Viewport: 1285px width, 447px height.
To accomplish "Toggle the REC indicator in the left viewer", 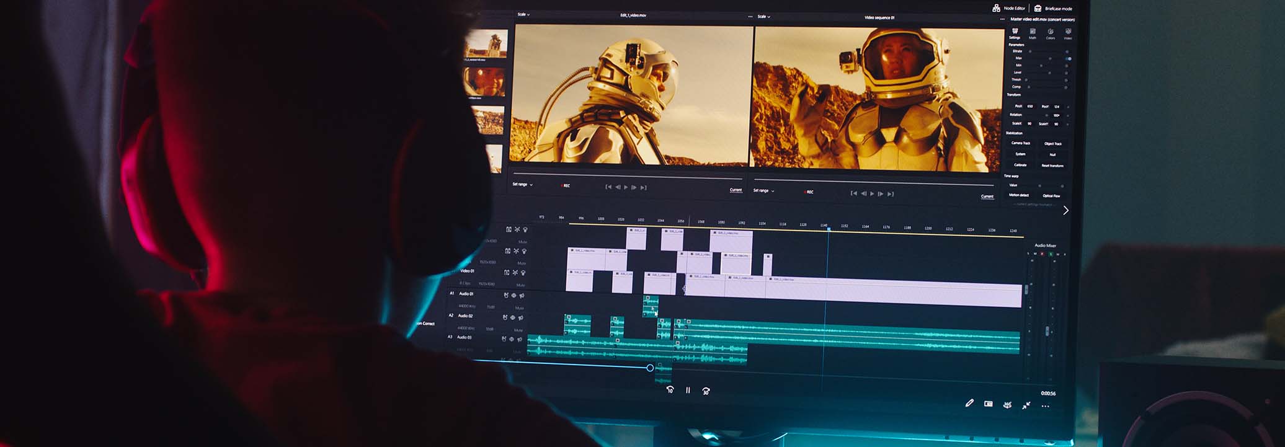I will tap(566, 185).
